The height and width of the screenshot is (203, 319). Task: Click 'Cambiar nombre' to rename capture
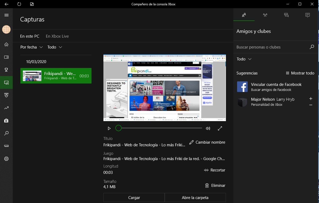[x=207, y=142]
